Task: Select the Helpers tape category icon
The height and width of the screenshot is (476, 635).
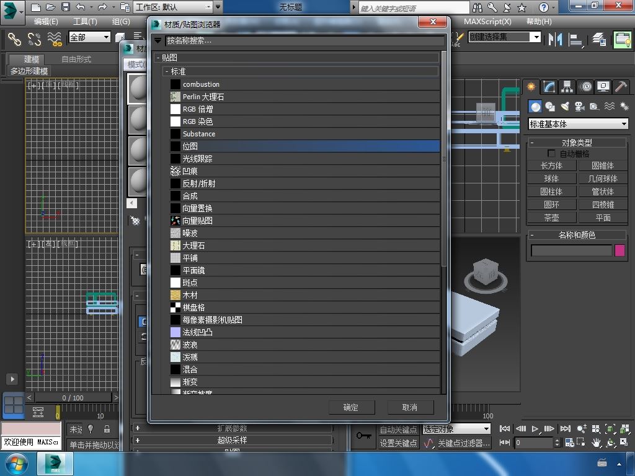Action: tap(594, 107)
